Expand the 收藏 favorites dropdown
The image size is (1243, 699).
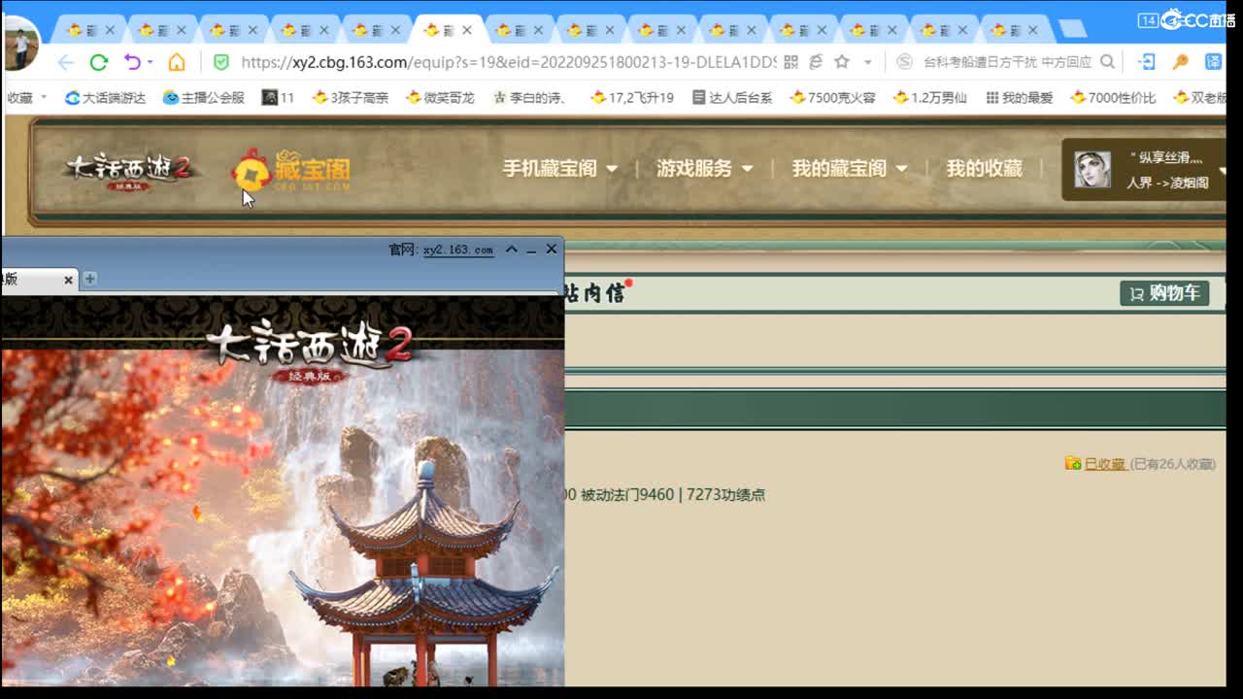point(25,97)
